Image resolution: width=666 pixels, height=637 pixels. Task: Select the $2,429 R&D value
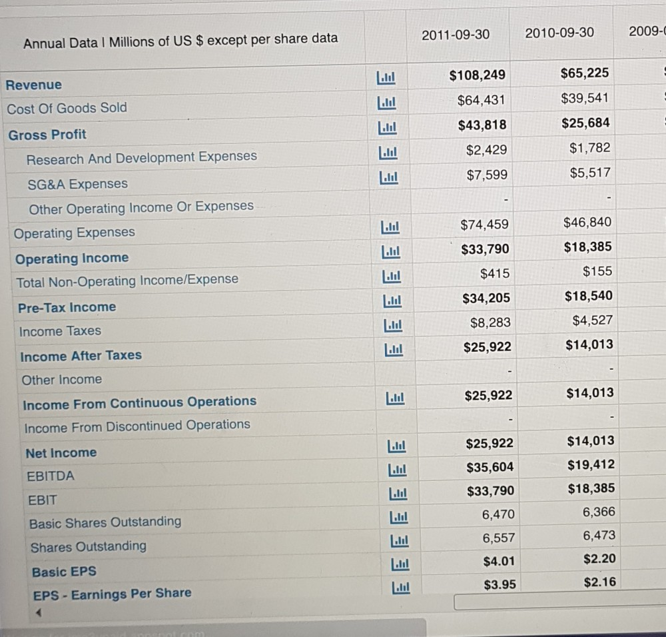[x=486, y=150]
